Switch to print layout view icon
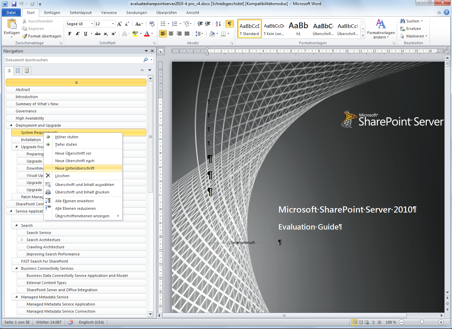This screenshot has width=452, height=329. [x=355, y=322]
